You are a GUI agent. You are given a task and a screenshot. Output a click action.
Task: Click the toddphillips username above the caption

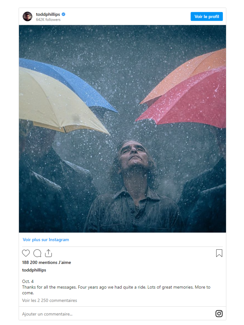pos(34,270)
